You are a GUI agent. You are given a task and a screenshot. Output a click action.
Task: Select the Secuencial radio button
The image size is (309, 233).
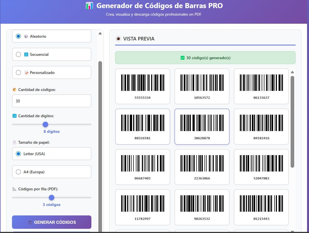tap(18, 54)
